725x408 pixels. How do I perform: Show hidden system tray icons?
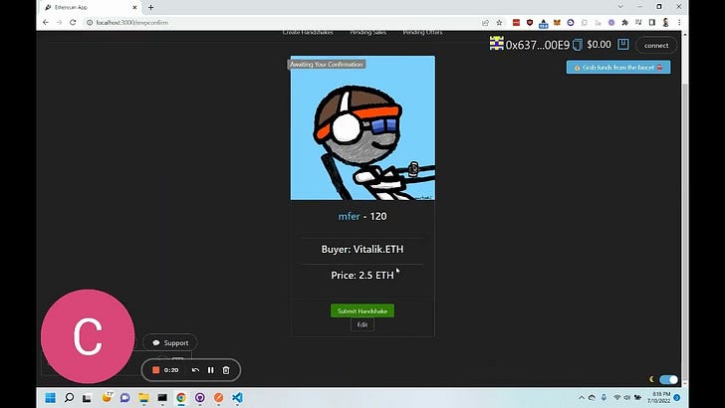coord(582,397)
